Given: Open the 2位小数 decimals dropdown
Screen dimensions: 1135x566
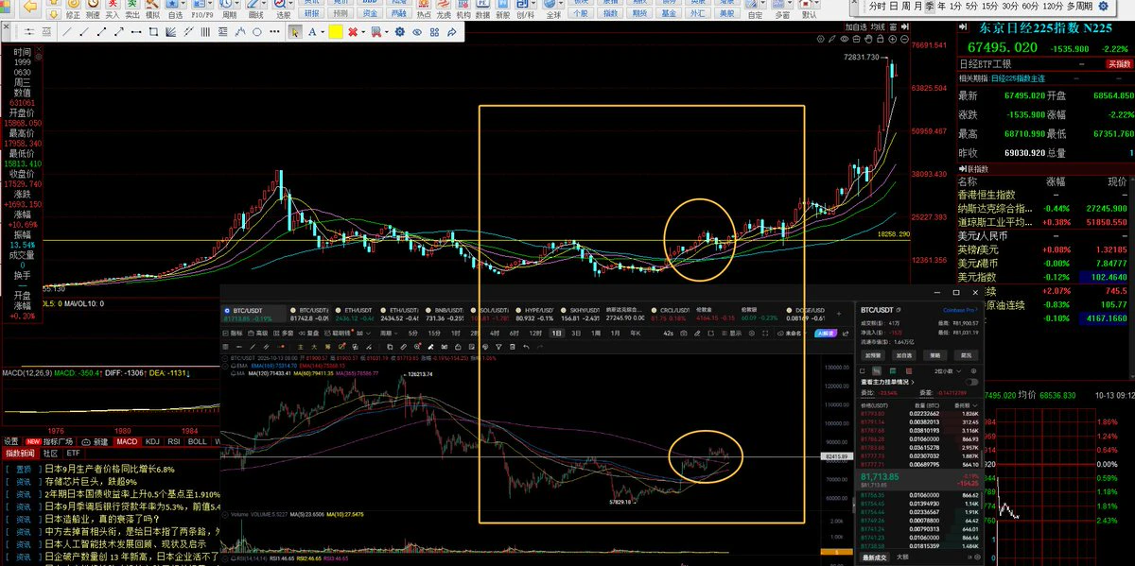Looking at the screenshot, I should 948,371.
